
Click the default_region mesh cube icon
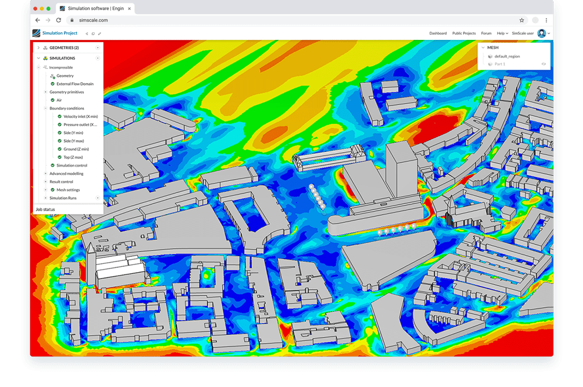pyautogui.click(x=490, y=56)
